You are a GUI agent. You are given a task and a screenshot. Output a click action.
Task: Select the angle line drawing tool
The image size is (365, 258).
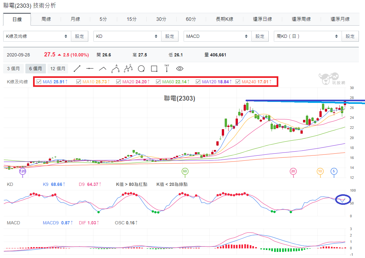(x=102, y=69)
